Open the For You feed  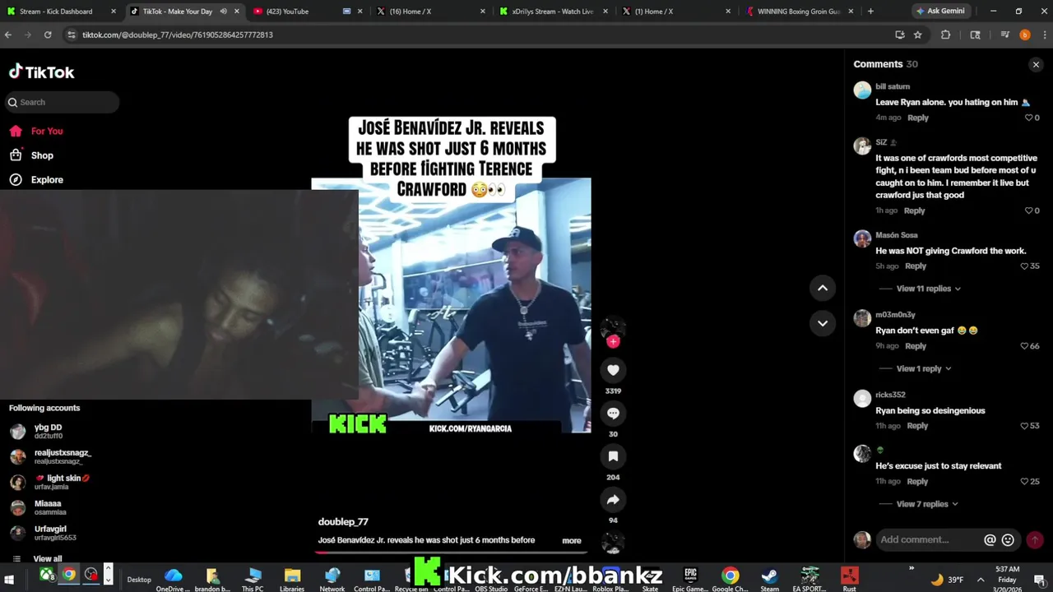point(47,132)
